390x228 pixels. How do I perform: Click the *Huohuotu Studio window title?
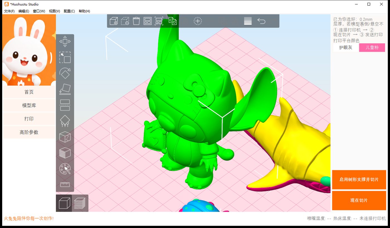point(24,4)
